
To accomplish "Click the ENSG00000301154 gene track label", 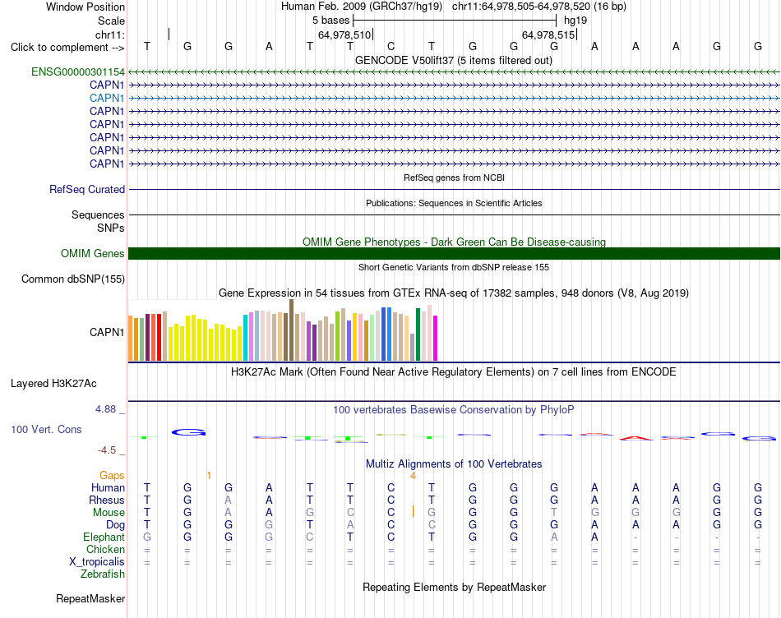I will click(78, 72).
